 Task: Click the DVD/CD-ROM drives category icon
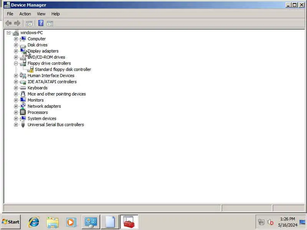[x=23, y=57]
